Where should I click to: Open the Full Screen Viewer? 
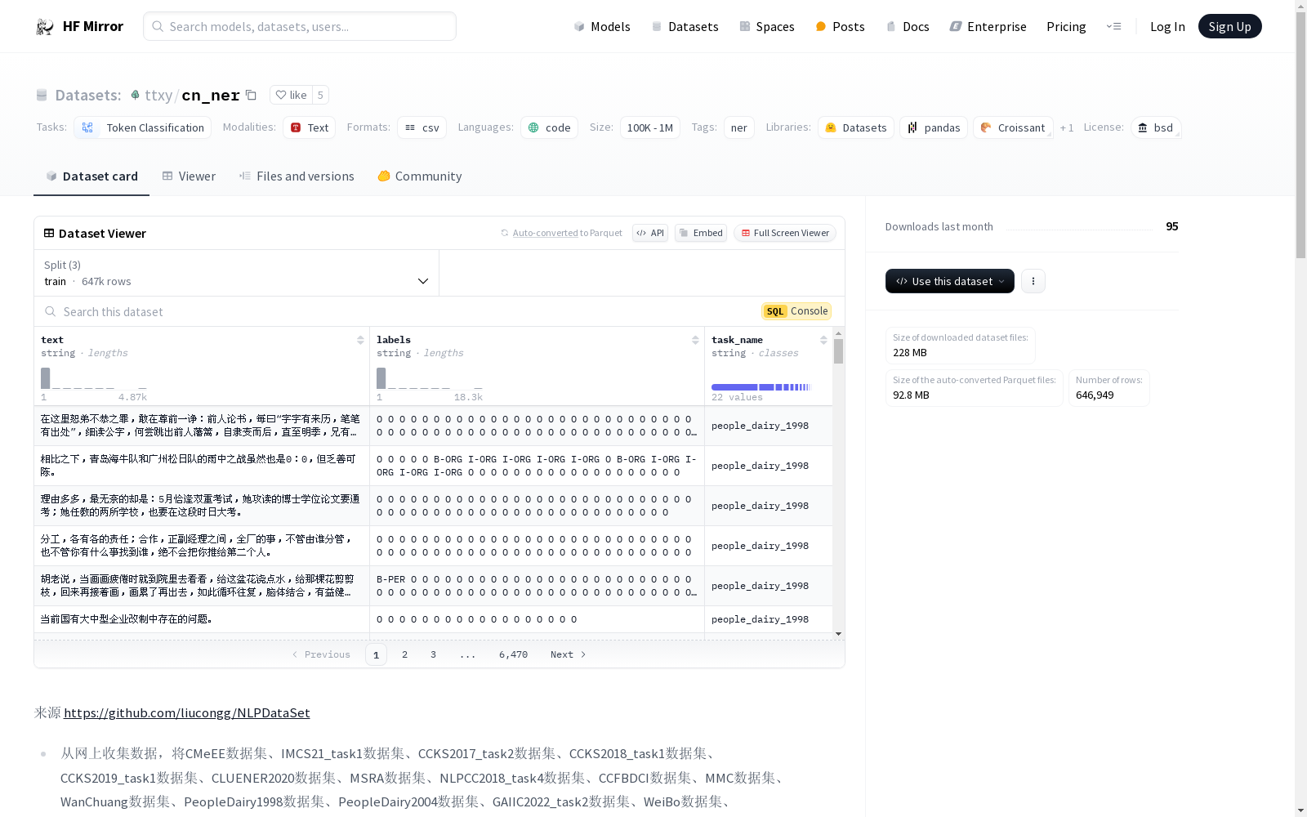point(785,233)
